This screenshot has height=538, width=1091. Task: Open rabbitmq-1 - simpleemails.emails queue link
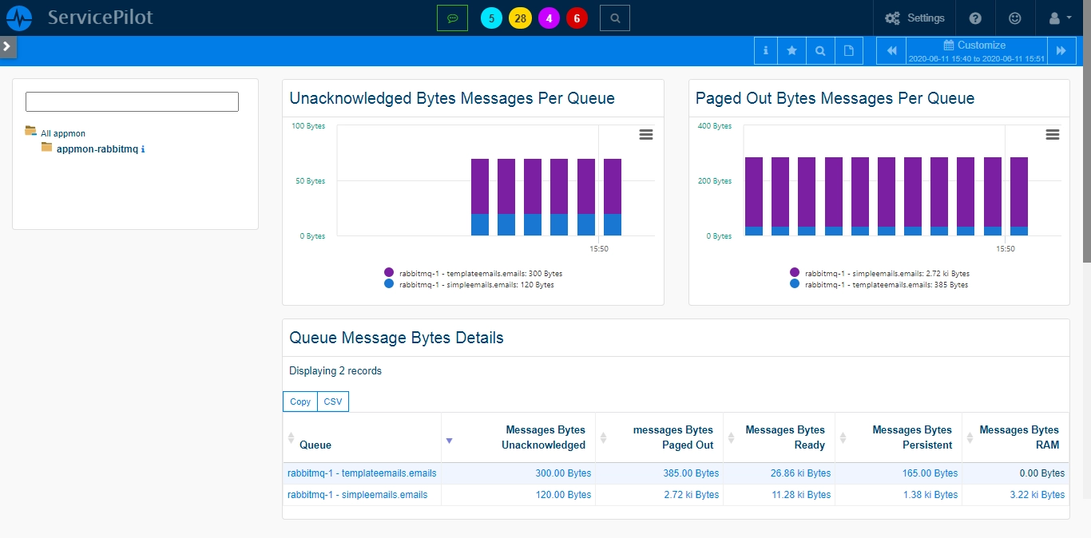(x=357, y=495)
